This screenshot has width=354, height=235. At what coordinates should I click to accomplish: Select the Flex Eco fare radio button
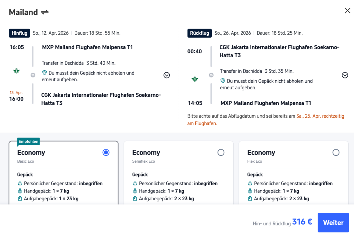336,152
